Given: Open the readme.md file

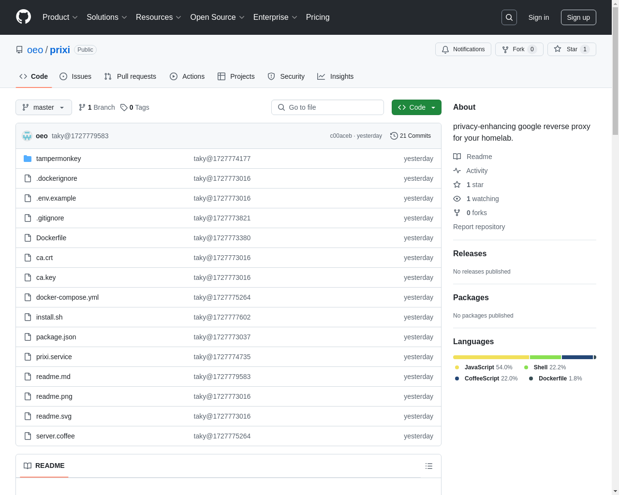Looking at the screenshot, I should point(53,377).
